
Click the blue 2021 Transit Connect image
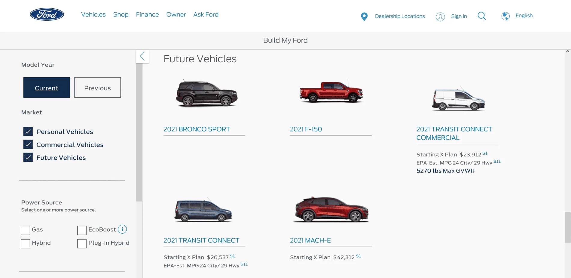pos(203,210)
